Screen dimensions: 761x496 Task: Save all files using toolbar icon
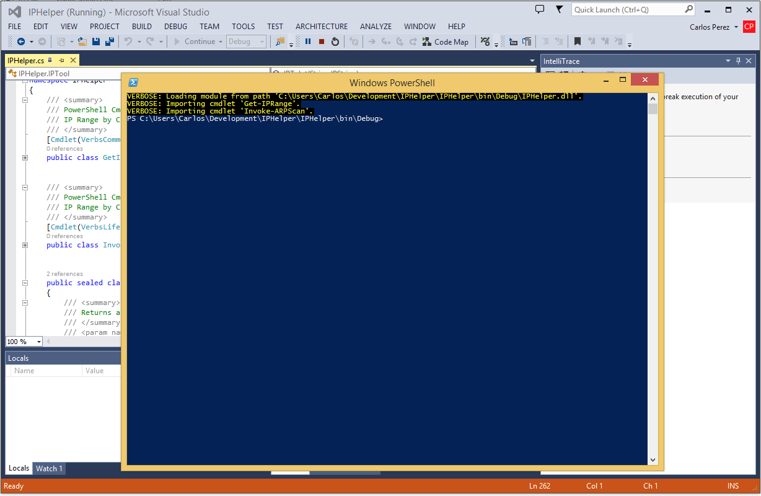click(110, 42)
